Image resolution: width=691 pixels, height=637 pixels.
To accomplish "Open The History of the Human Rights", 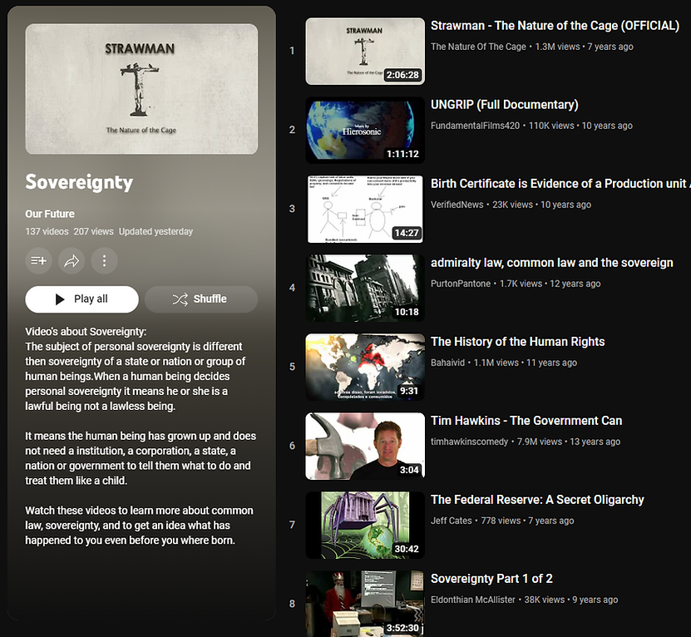I will pos(517,341).
